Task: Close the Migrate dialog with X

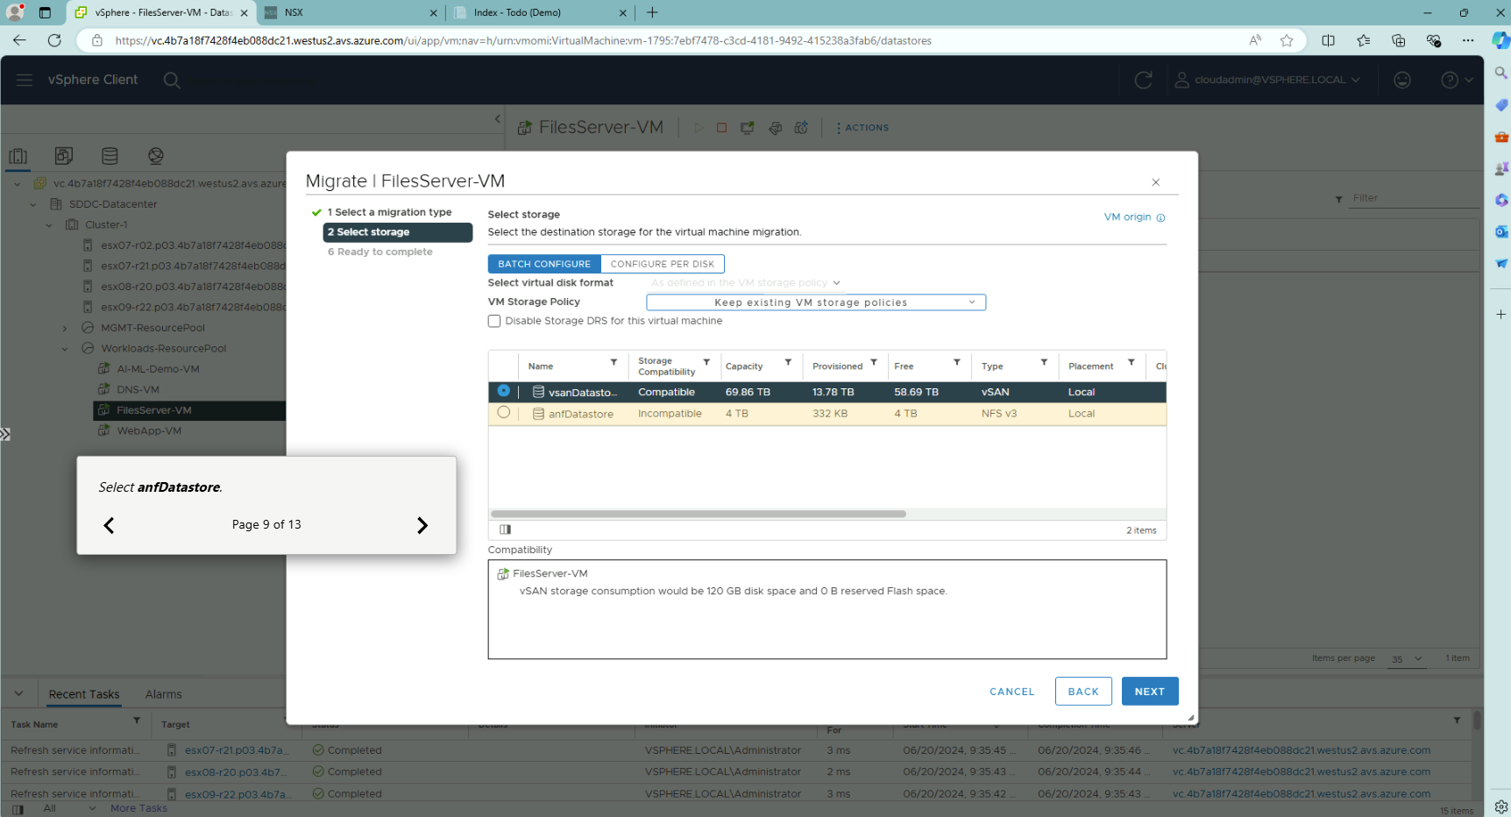Action: tap(1155, 182)
